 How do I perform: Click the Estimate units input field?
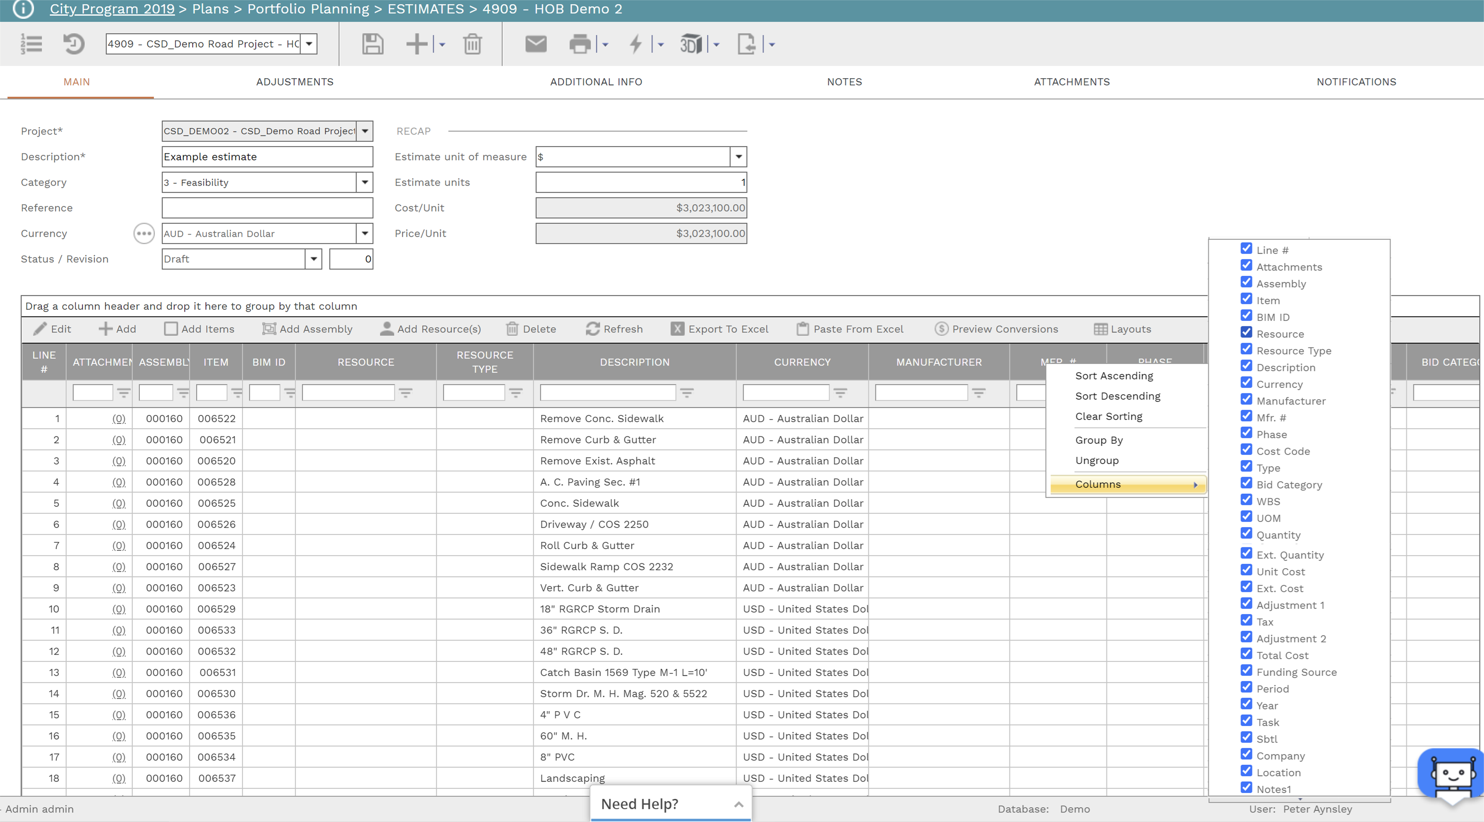coord(641,182)
